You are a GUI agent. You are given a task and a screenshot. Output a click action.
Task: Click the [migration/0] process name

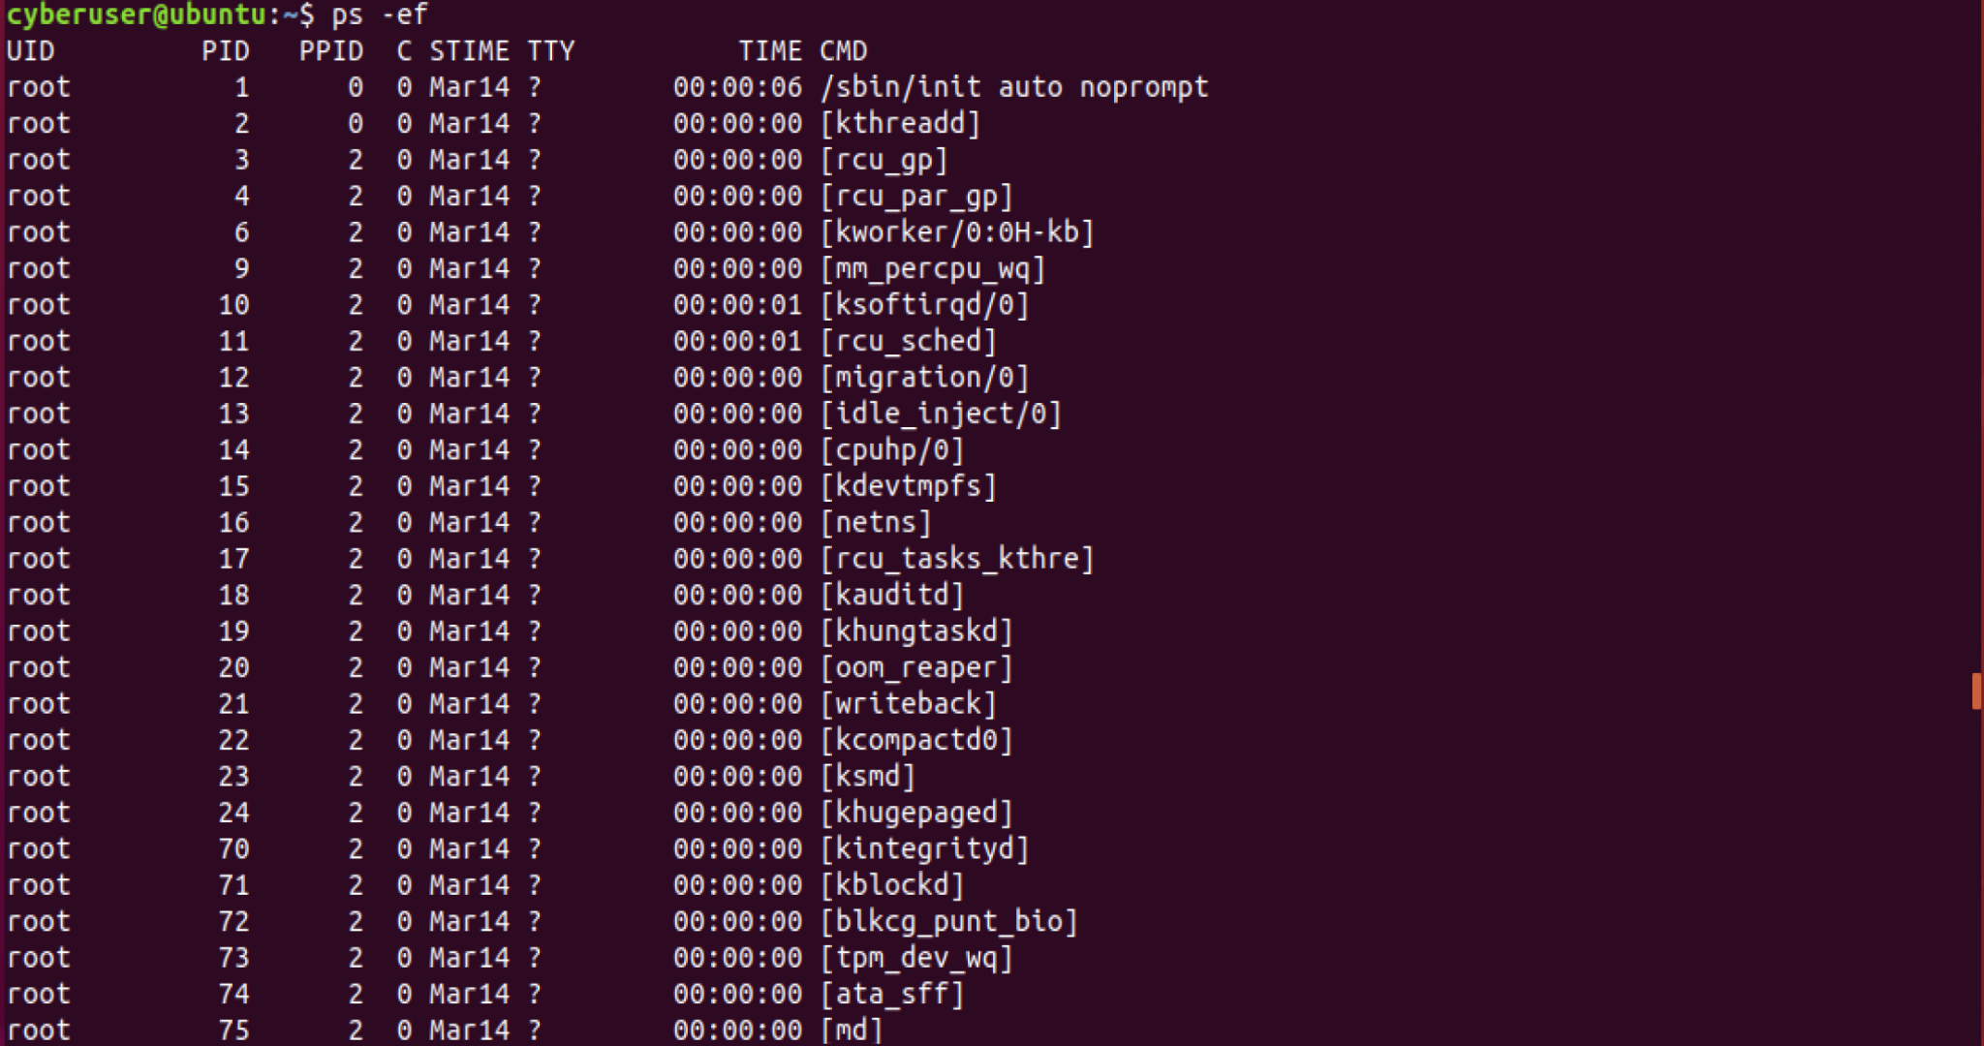click(925, 378)
